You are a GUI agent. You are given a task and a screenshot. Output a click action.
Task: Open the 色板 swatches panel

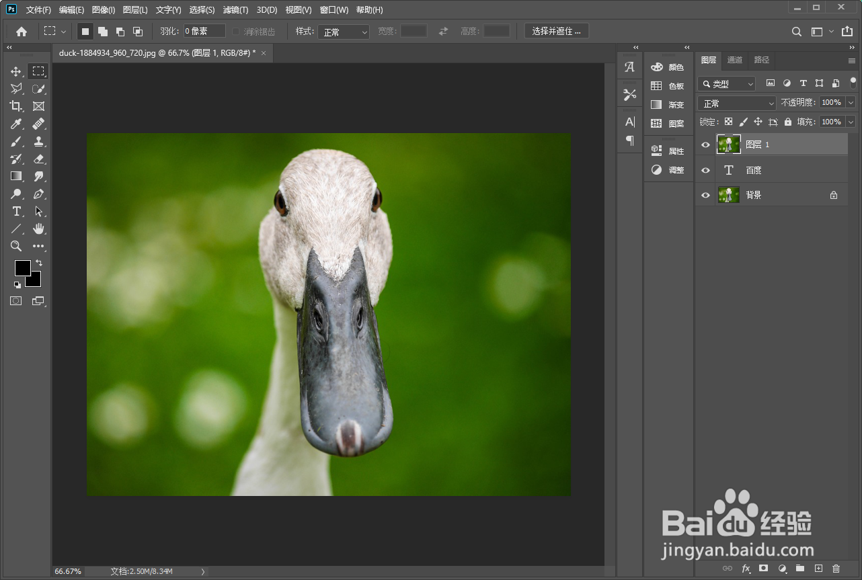667,86
